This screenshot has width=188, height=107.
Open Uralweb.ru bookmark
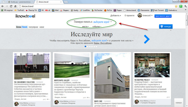click(x=171, y=10)
